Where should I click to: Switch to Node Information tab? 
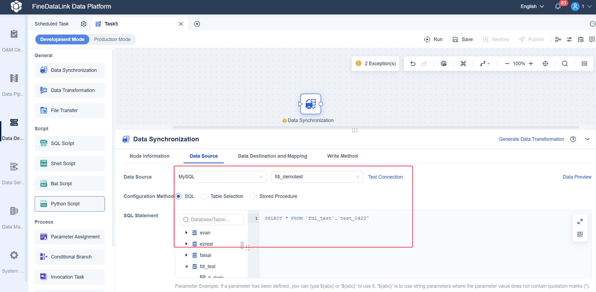[150, 156]
